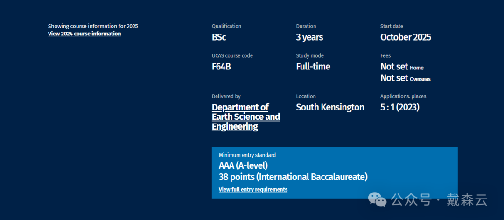Select the F64B UCAS course code

point(221,67)
